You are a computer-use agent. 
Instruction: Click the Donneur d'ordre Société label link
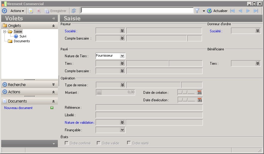point(216,31)
